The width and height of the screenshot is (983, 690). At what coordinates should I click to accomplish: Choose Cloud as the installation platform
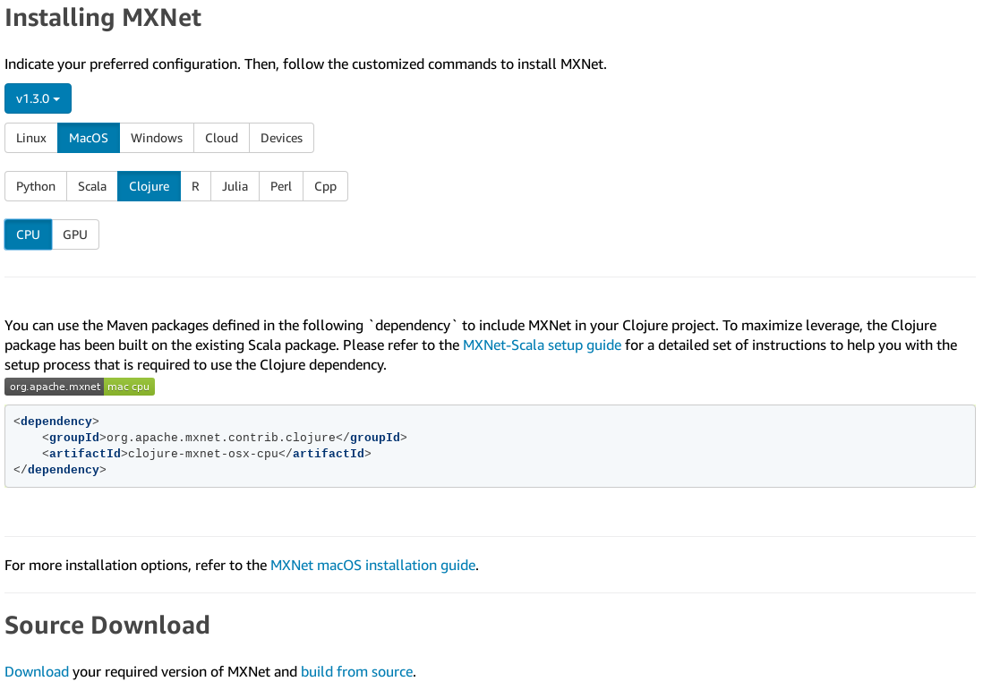pyautogui.click(x=221, y=138)
